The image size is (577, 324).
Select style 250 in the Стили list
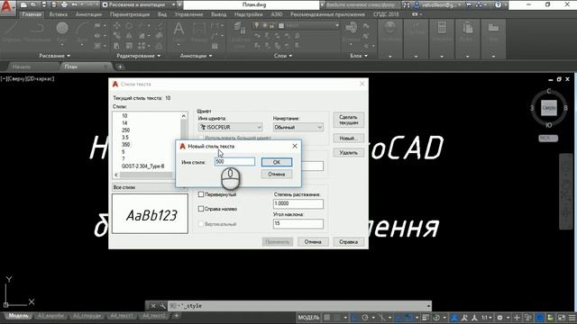click(126, 130)
